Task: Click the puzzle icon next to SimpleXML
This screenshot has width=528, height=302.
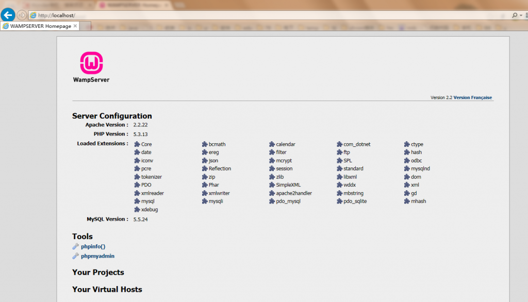Action: pyautogui.click(x=272, y=185)
